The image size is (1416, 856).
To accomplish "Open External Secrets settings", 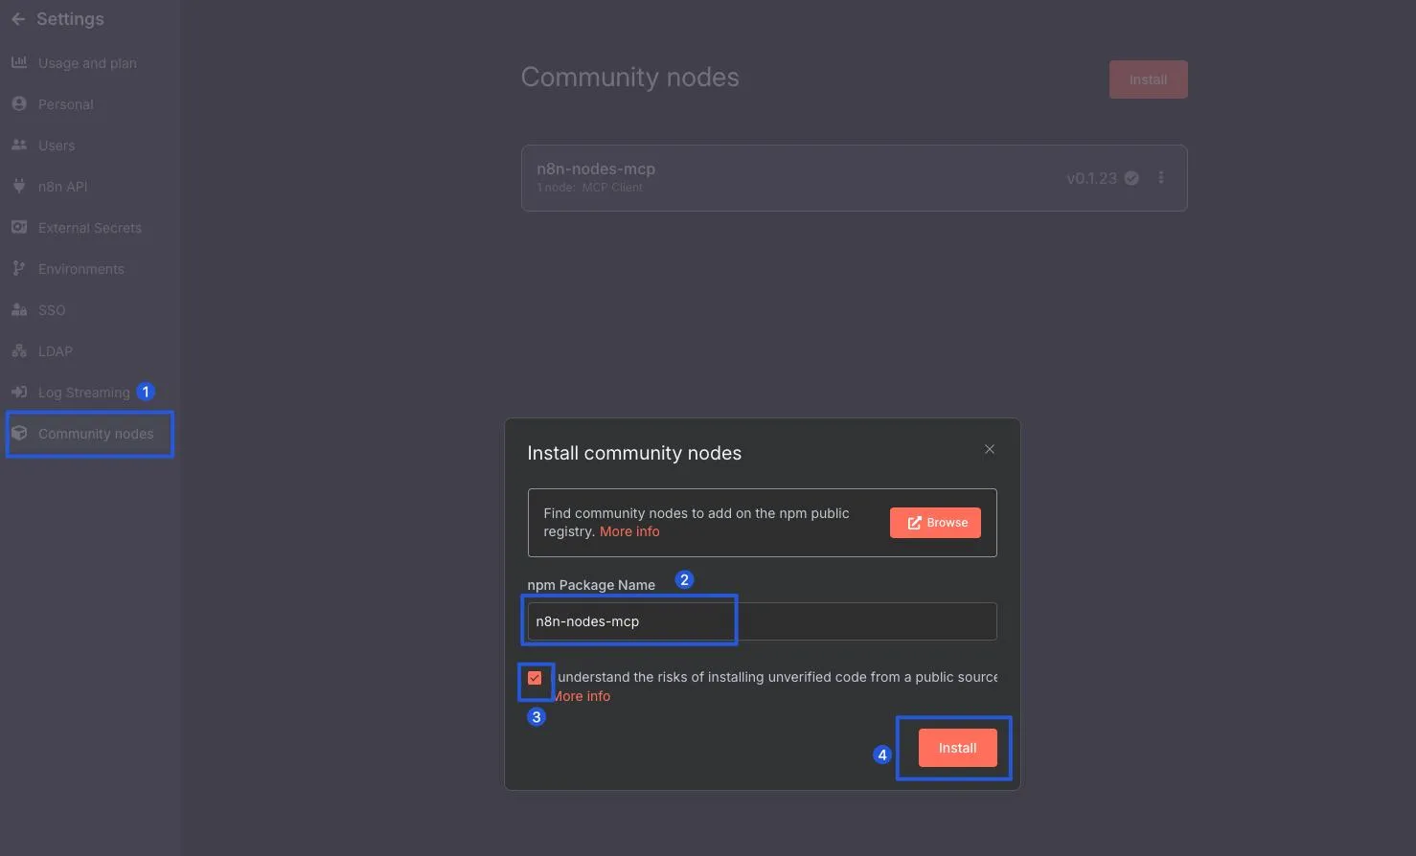I will coord(90,228).
